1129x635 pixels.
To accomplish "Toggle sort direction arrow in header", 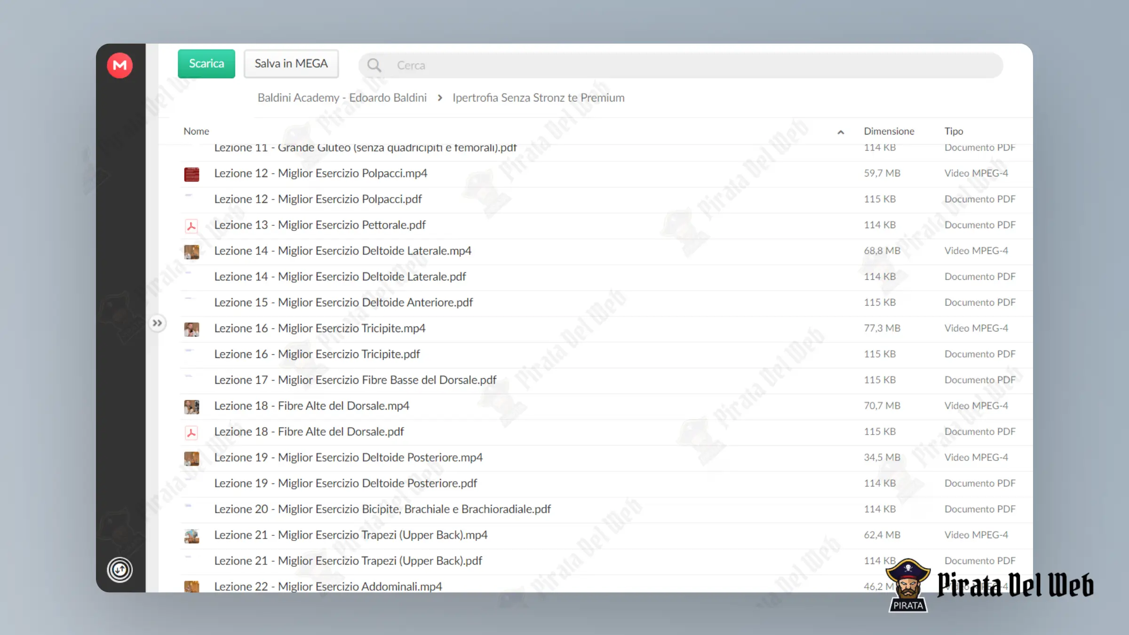I will point(841,132).
